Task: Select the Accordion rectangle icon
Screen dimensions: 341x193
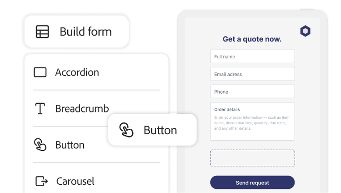Action: coord(40,72)
